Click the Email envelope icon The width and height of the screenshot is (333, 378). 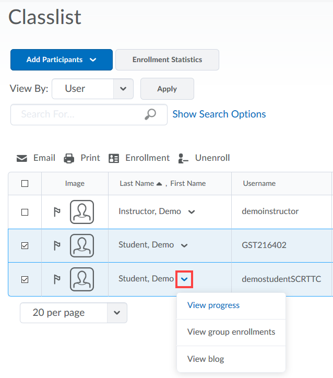coord(22,158)
